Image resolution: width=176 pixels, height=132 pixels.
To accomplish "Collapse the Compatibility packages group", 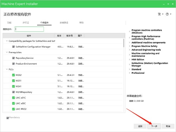I will tap(6, 41).
